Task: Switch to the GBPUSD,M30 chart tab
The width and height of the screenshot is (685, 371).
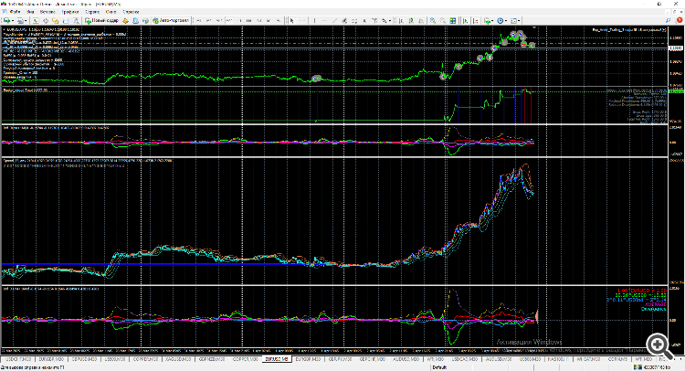Action: (x=84, y=359)
